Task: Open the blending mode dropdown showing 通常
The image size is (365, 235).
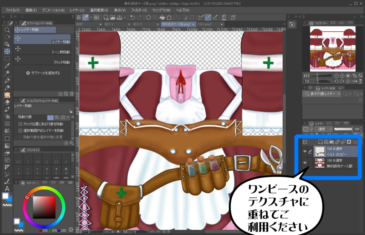Action: coord(323,129)
